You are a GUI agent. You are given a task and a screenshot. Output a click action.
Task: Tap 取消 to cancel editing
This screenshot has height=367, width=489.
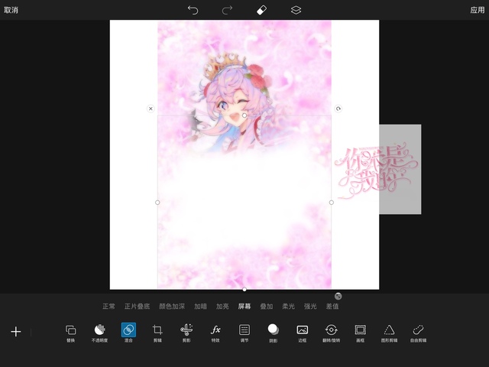pos(11,10)
